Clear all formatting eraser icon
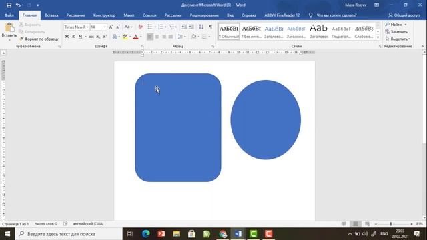Image resolution: width=427 pixels, height=240 pixels. 140,27
